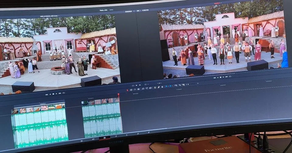Screen dimensions: 292x153
Task: Click the Full Extent Zoom icon
Action: click(176, 85)
